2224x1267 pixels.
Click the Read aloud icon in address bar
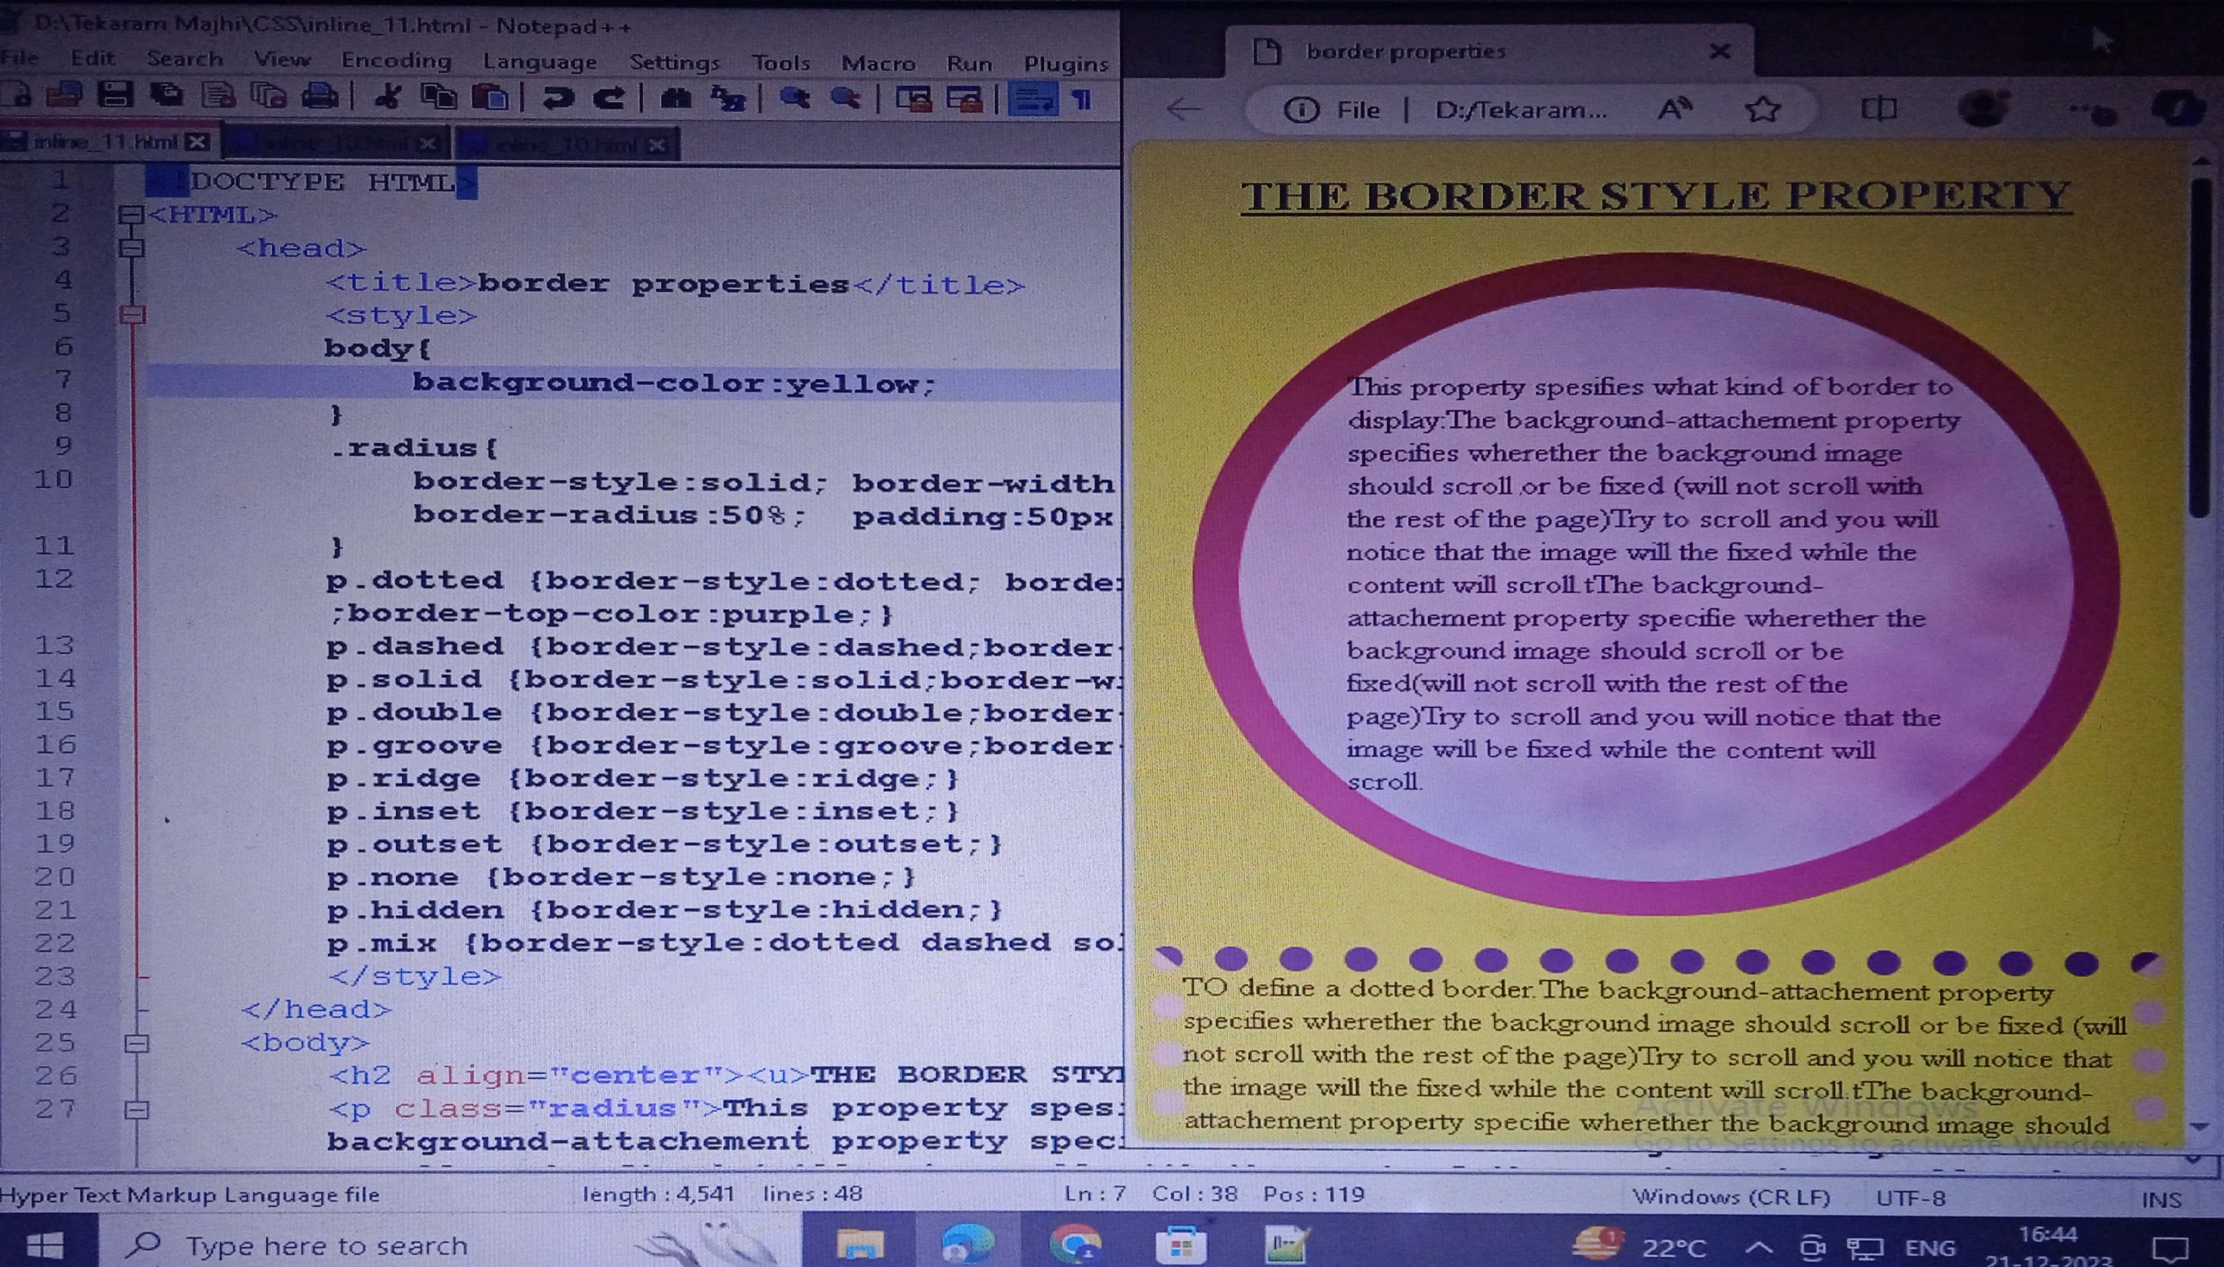point(1673,110)
